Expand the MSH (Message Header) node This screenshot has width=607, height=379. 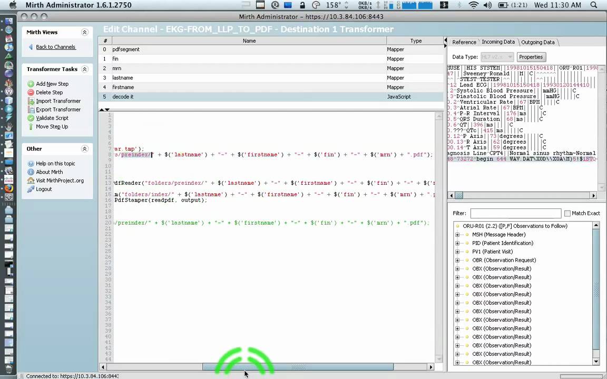click(x=457, y=235)
